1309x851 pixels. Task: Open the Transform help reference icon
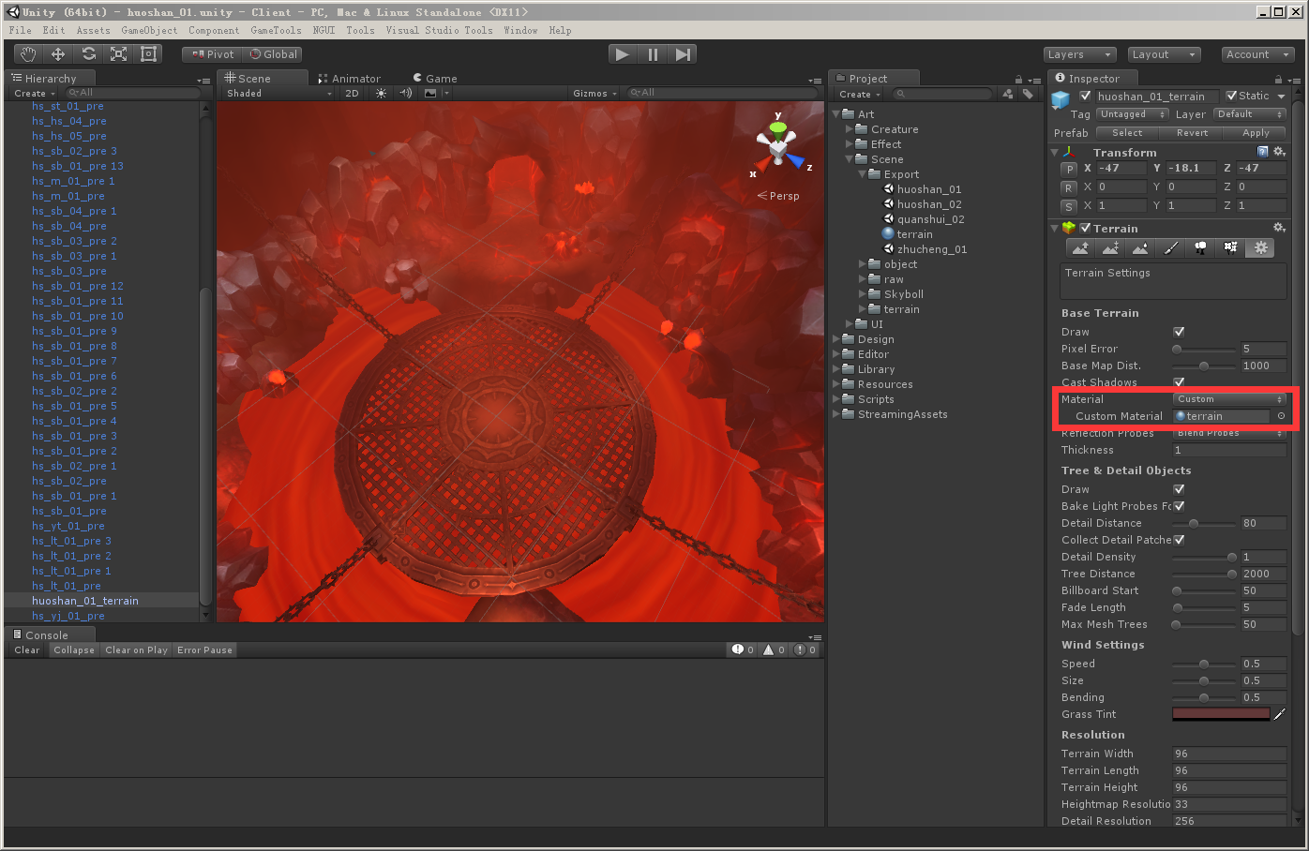pos(1262,152)
